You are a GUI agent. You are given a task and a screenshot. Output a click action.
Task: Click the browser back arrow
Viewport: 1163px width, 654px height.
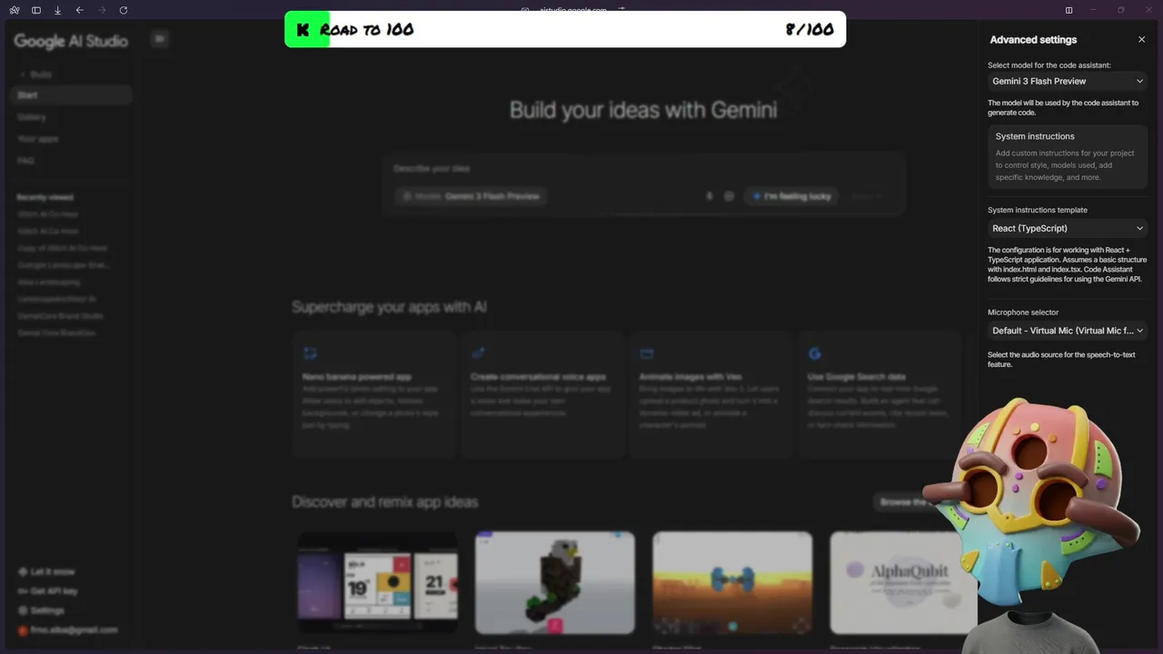(80, 10)
